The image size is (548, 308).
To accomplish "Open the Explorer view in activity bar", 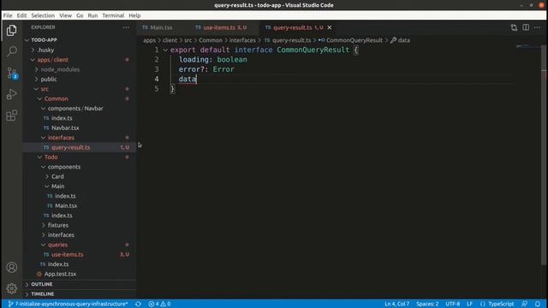I will coord(11,31).
